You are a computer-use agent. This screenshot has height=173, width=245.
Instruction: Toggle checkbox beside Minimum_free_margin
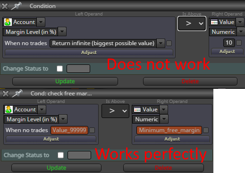point(206,130)
